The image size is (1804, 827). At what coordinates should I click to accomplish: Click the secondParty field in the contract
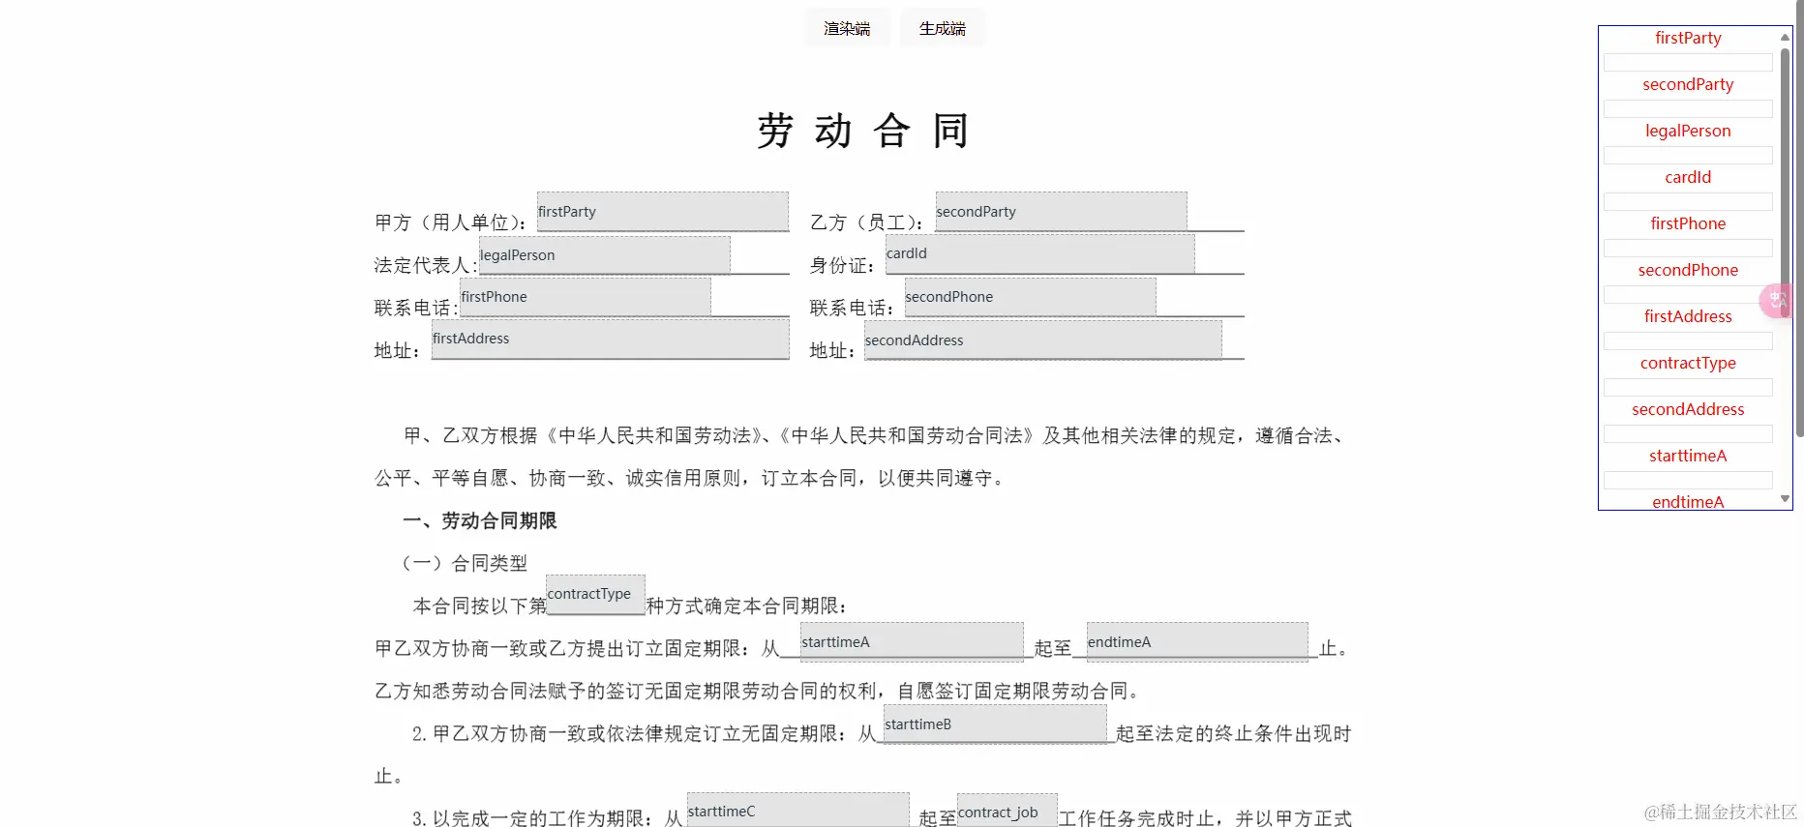1061,211
